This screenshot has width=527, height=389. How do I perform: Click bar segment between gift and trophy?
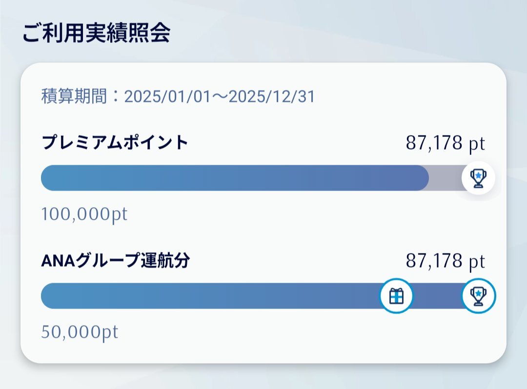coord(437,296)
